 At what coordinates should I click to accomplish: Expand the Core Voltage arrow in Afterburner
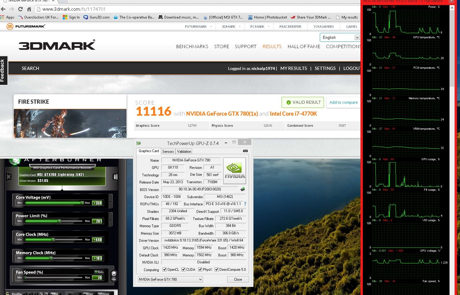tap(110, 201)
